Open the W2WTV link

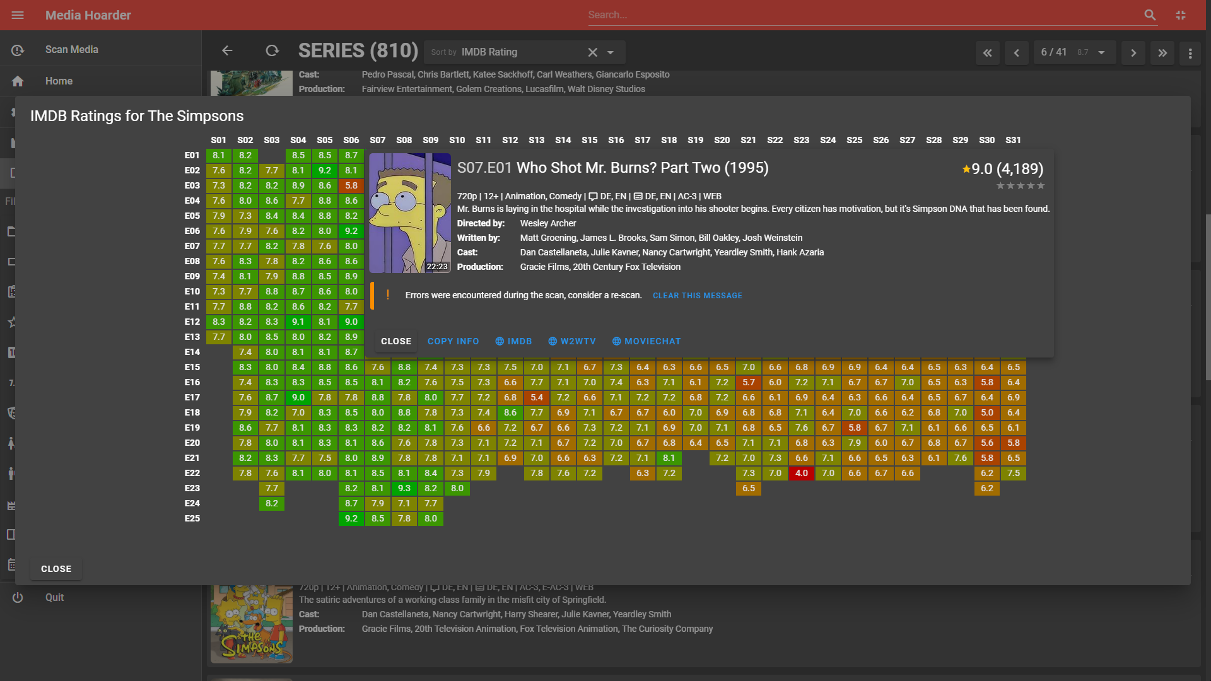(x=571, y=341)
